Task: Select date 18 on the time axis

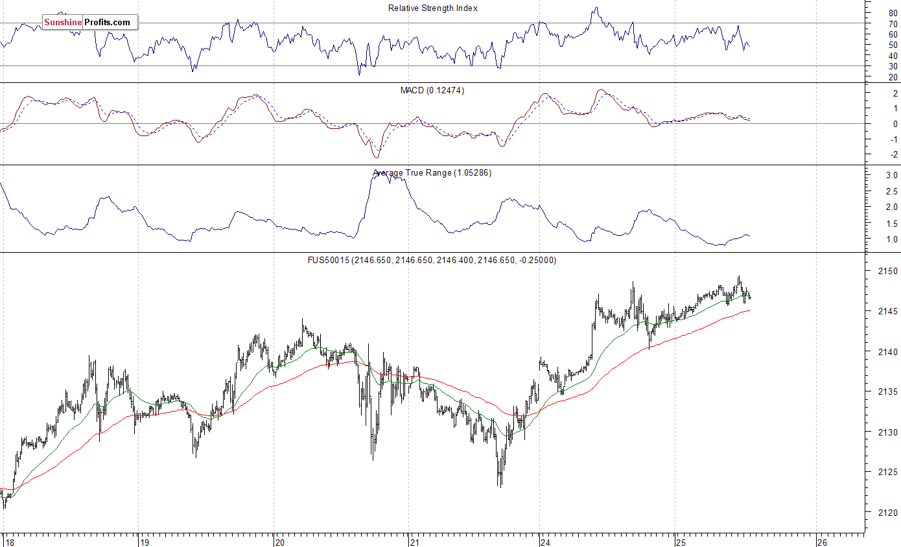Action: coord(8,542)
